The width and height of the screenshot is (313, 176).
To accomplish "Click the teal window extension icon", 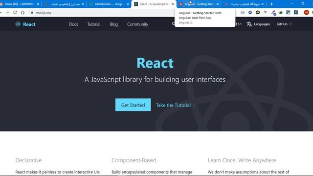I will (288, 12).
